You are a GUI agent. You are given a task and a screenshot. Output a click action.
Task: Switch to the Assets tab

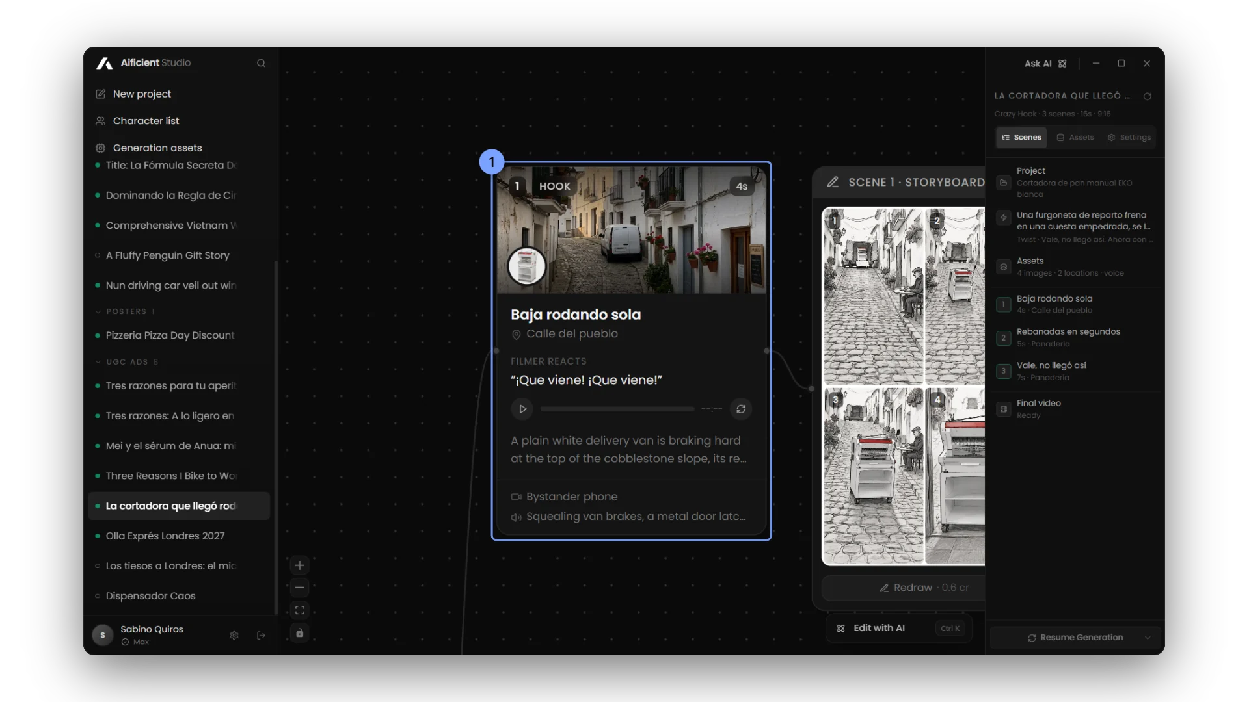[x=1075, y=138]
